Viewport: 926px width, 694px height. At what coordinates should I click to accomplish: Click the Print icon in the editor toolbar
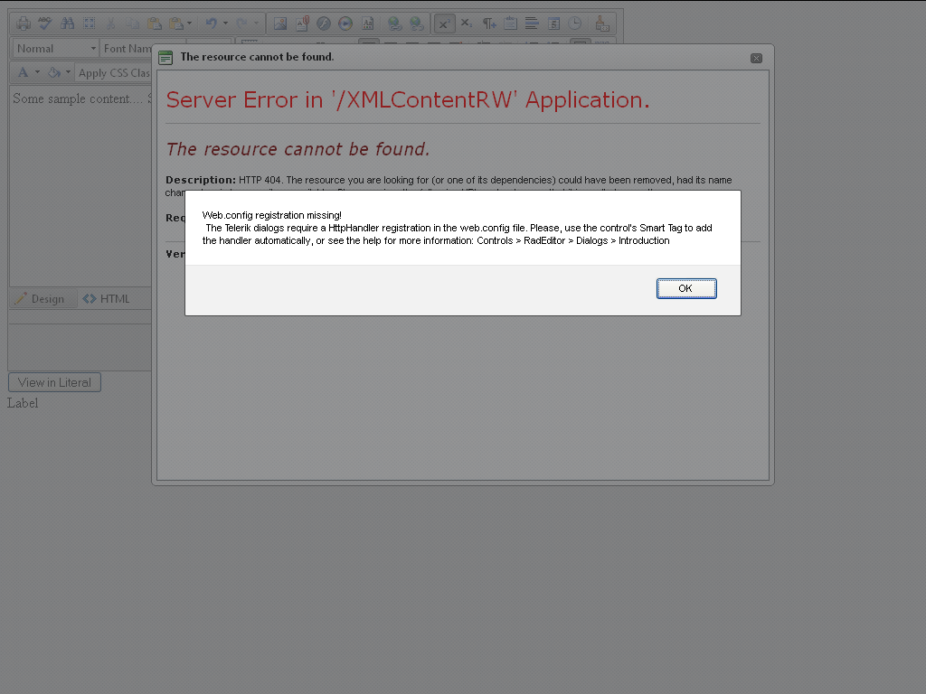(x=24, y=23)
